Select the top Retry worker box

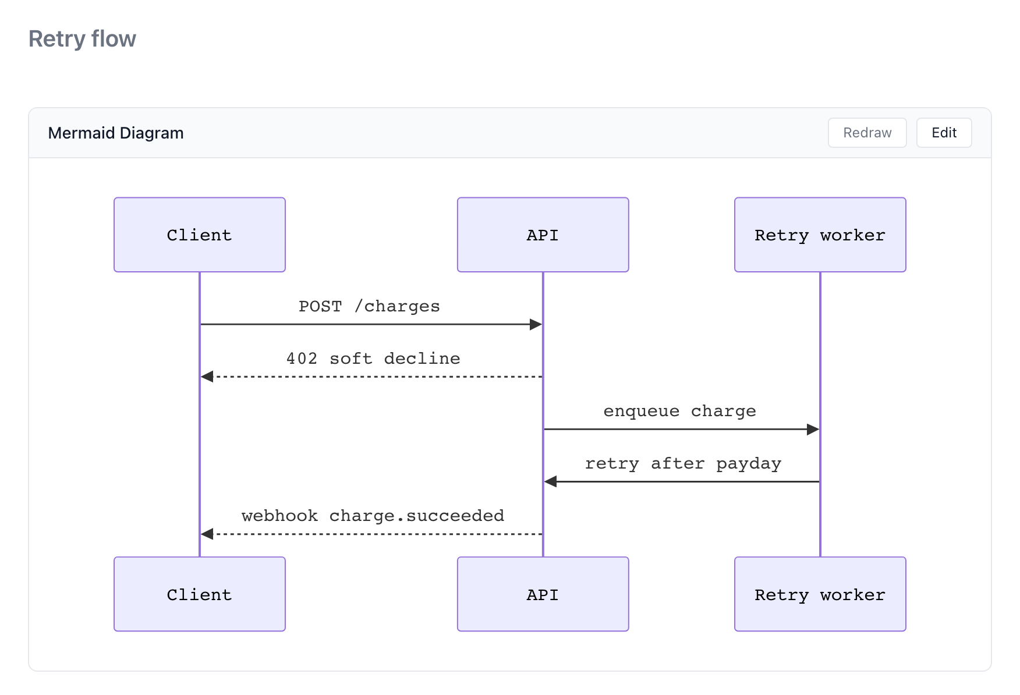click(820, 235)
